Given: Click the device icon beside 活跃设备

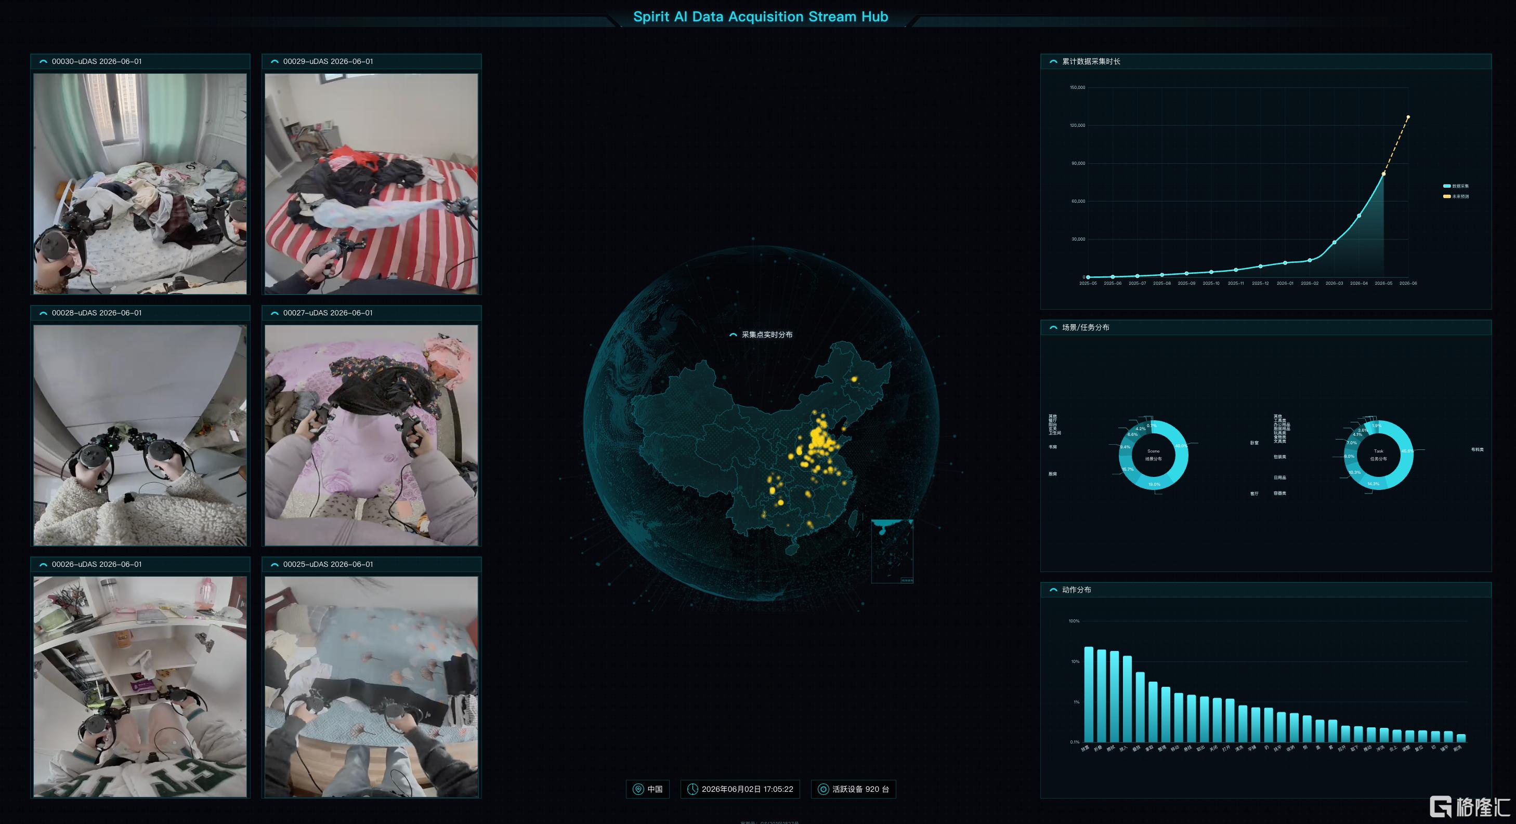Looking at the screenshot, I should pos(824,789).
